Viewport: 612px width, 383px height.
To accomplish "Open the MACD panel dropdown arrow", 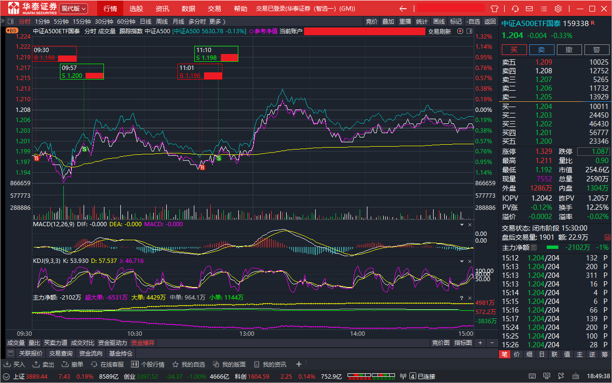I will pyautogui.click(x=461, y=225).
